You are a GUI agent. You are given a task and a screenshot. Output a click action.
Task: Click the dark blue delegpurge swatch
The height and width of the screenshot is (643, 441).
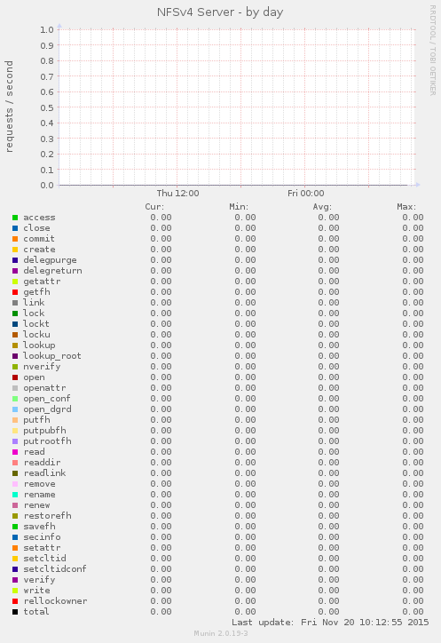coord(15,260)
